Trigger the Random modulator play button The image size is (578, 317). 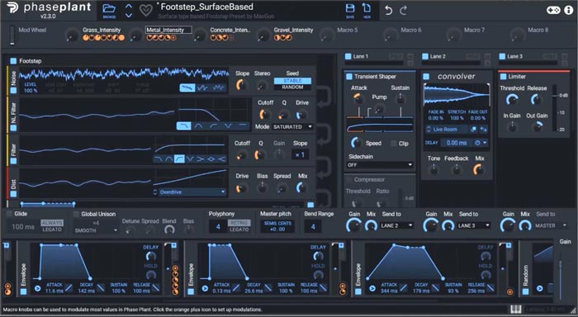click(x=540, y=288)
